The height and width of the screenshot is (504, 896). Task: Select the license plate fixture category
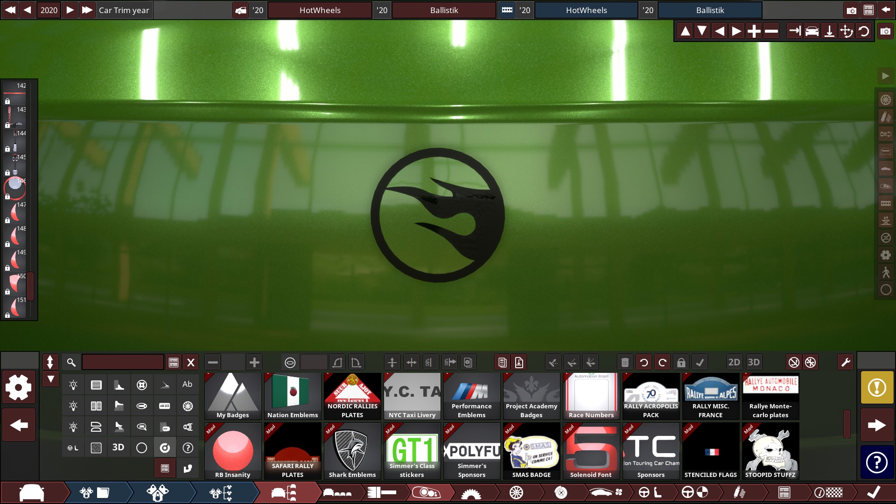click(164, 406)
